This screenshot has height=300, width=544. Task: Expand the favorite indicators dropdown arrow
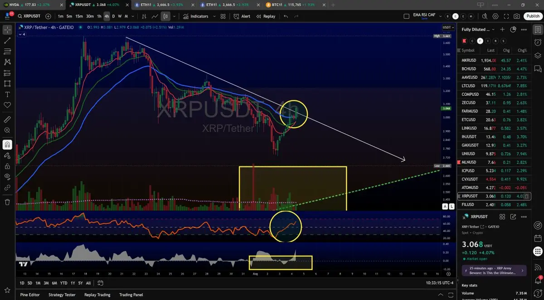point(214,16)
